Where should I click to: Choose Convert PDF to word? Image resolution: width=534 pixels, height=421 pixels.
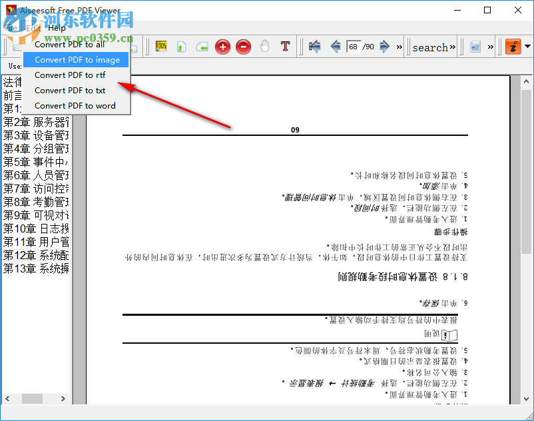(75, 105)
